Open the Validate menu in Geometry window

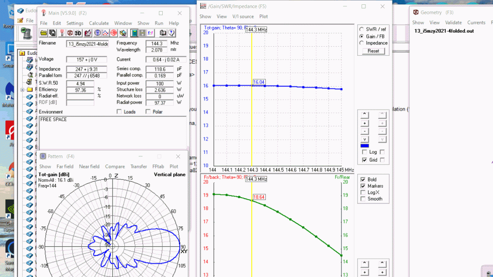click(x=453, y=23)
